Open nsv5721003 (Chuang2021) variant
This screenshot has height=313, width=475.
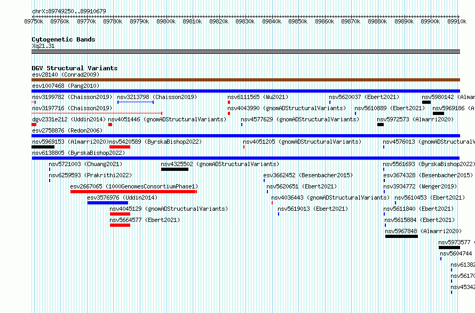pos(85,164)
